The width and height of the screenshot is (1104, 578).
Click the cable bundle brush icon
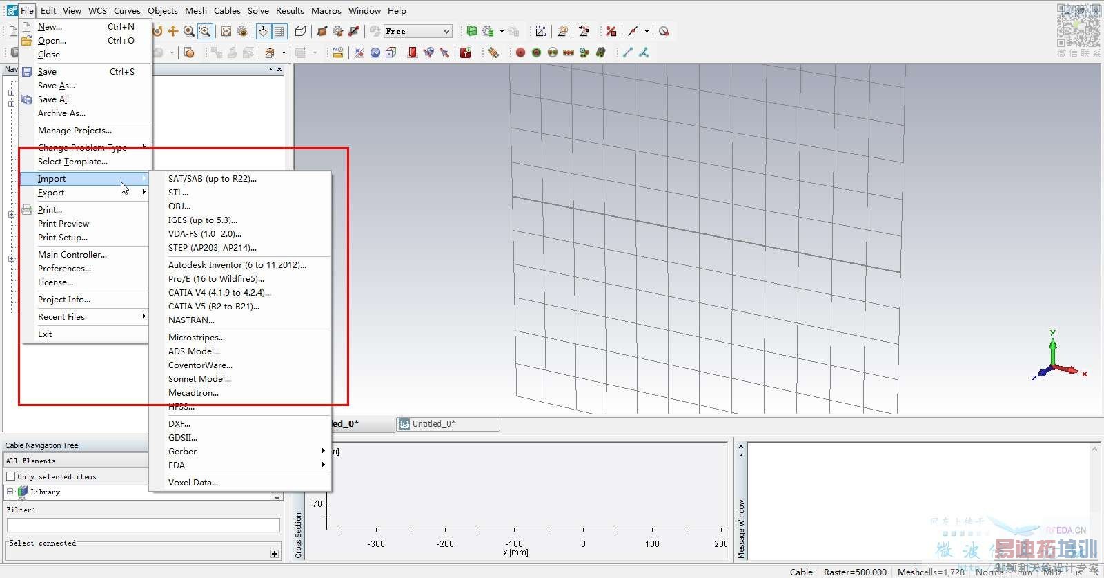(x=493, y=52)
